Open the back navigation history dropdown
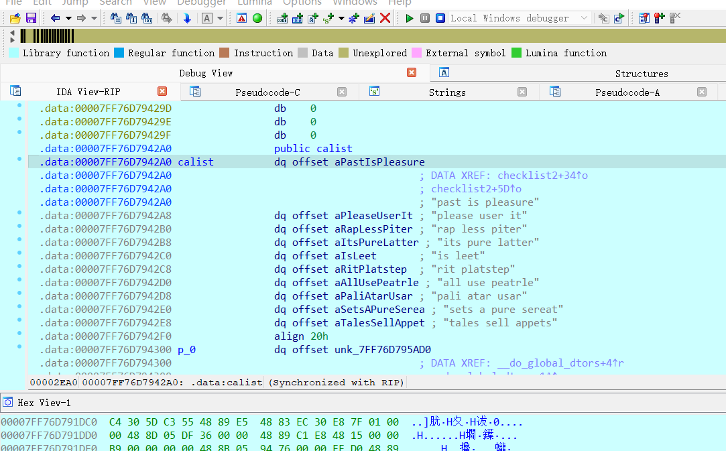This screenshot has height=451, width=726. pos(68,18)
